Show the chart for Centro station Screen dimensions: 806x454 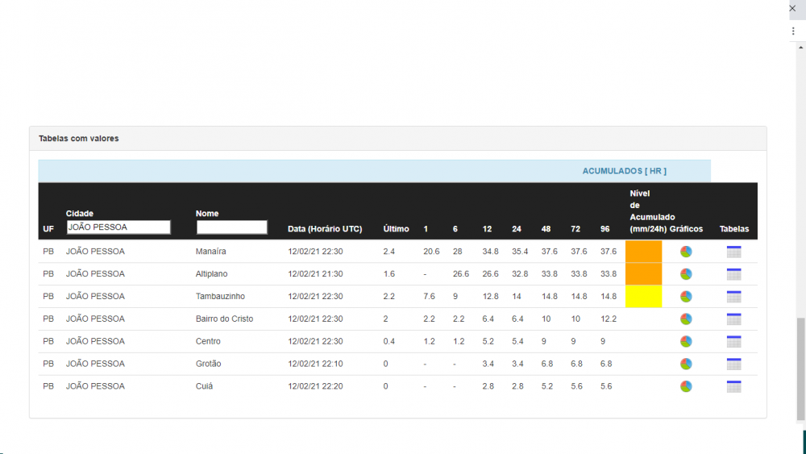pyautogui.click(x=686, y=342)
